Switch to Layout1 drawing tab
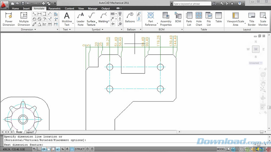The height and width of the screenshot is (152, 271). click(30, 132)
